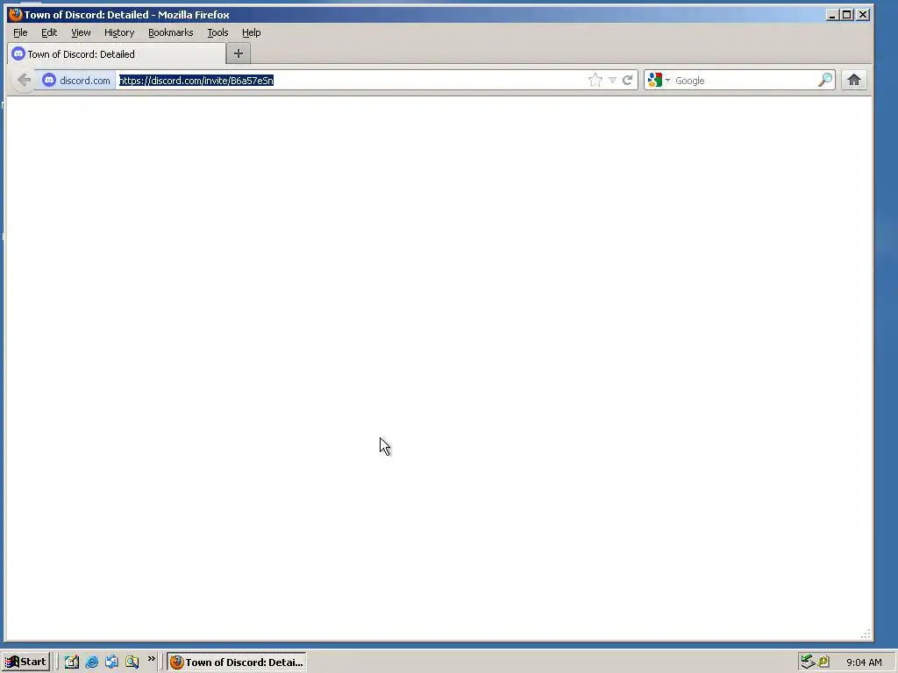This screenshot has width=898, height=673.
Task: Click the Firefox icon in title bar
Action: click(x=15, y=14)
